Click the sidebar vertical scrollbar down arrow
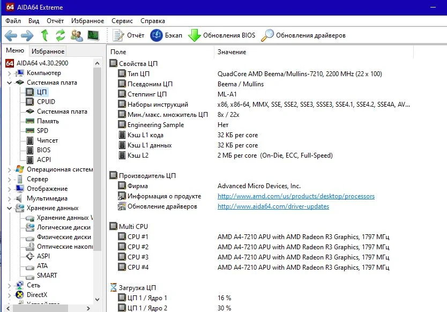The image size is (447, 312). click(97, 300)
